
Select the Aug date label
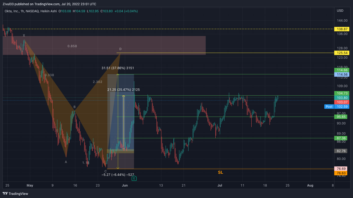pyautogui.click(x=310, y=185)
